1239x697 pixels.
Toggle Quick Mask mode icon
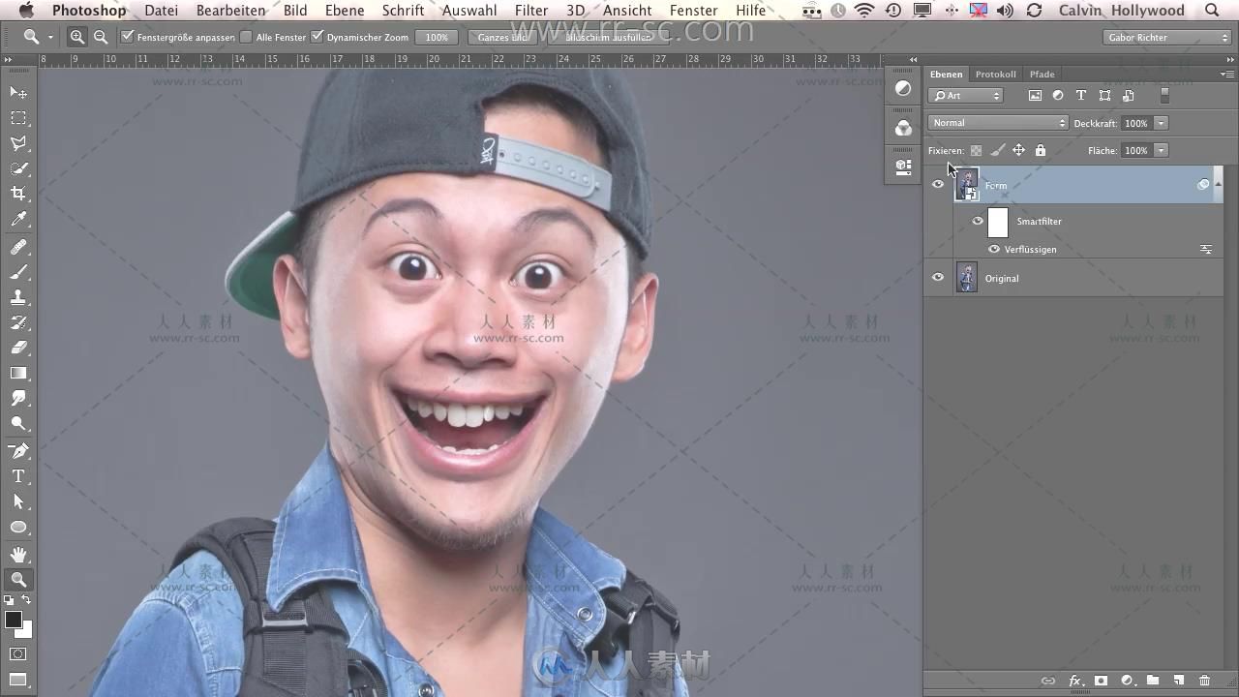point(18,654)
